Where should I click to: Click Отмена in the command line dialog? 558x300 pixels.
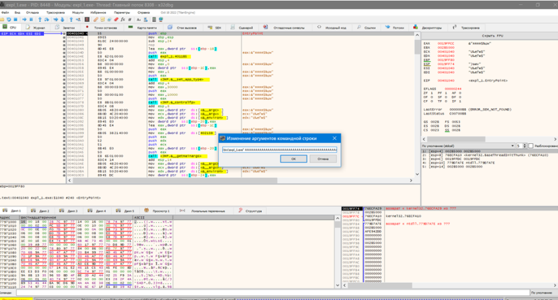tap(323, 159)
